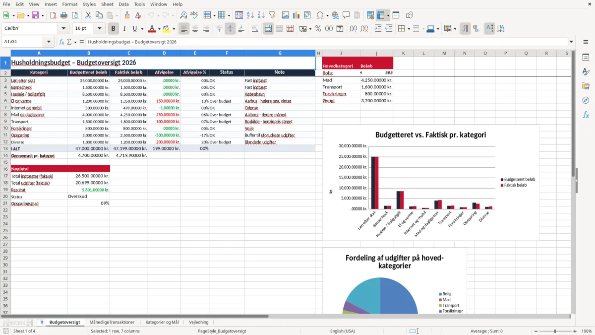Select the Clone Formatting paintbrush

click(x=127, y=15)
